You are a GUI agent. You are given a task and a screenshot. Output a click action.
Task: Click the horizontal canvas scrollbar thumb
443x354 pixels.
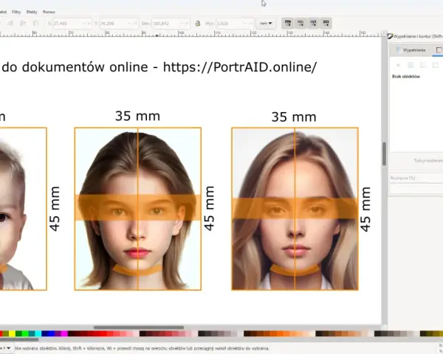coord(139,327)
